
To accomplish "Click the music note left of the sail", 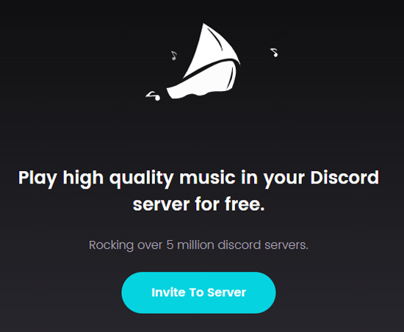I will click(x=174, y=55).
